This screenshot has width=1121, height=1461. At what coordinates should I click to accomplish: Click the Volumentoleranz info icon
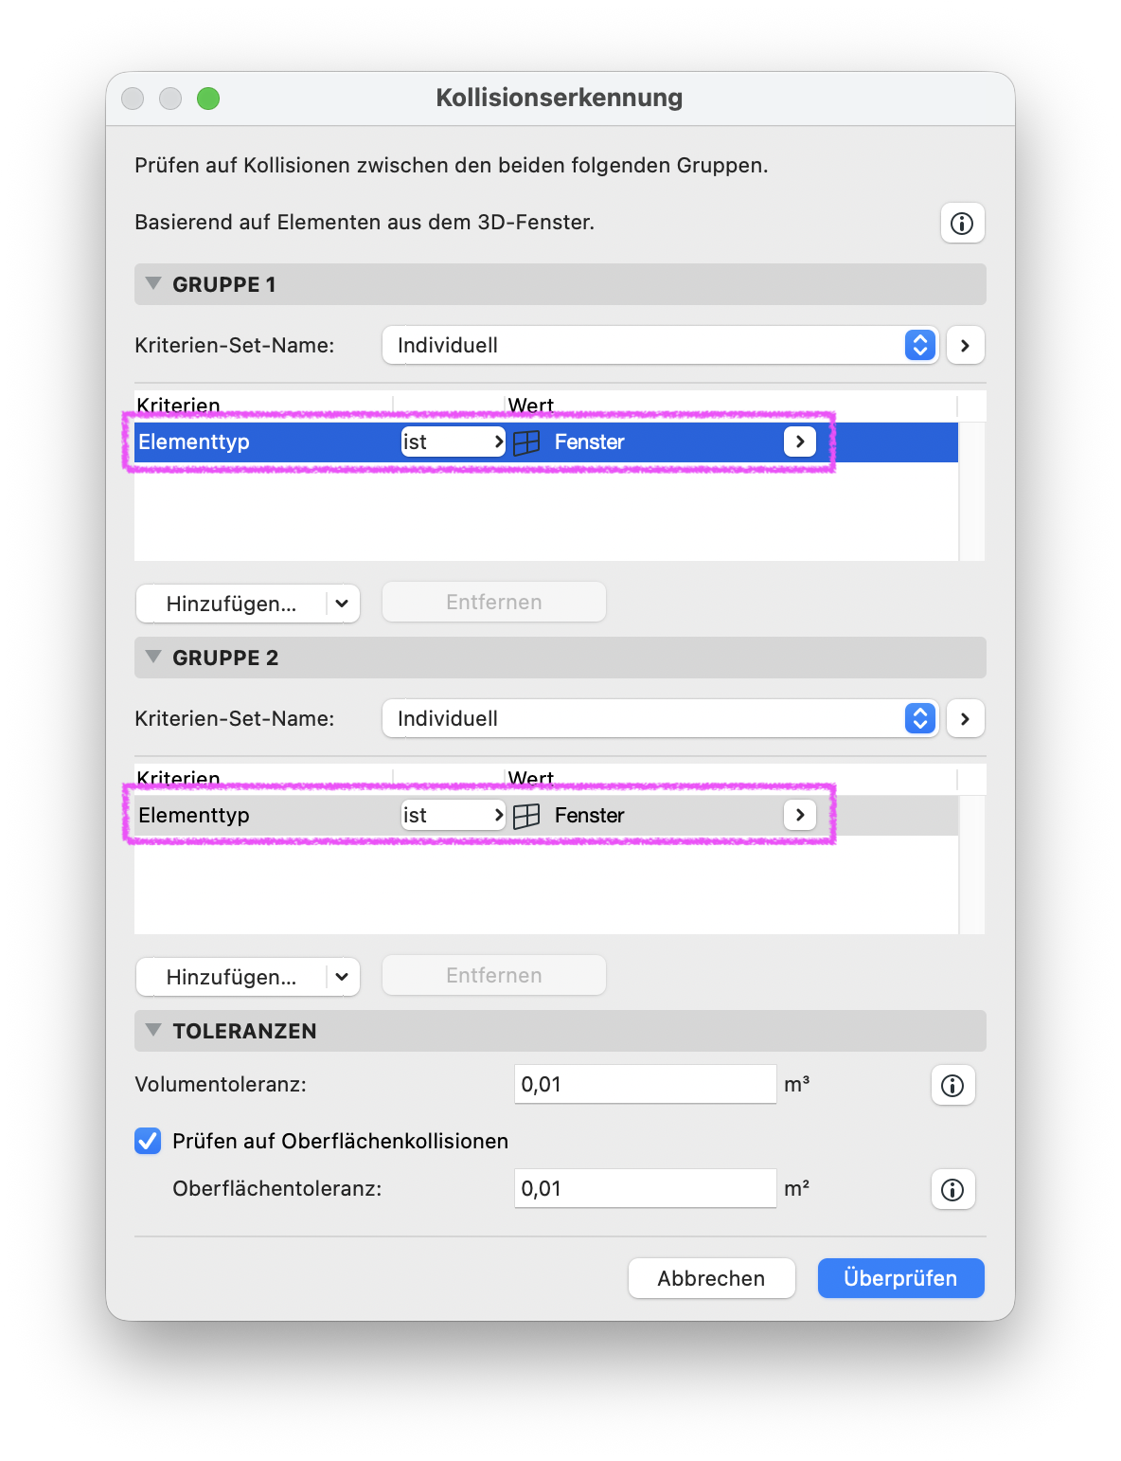952,1085
